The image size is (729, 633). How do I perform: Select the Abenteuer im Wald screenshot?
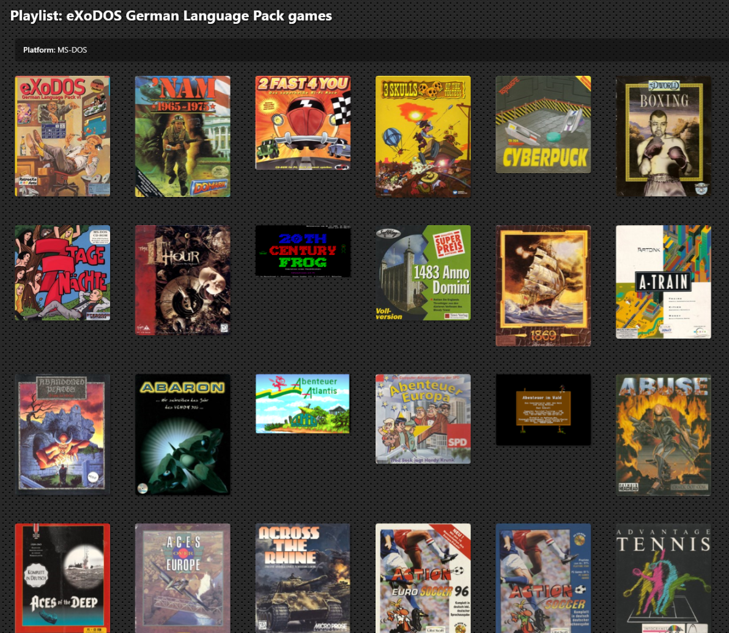point(543,410)
